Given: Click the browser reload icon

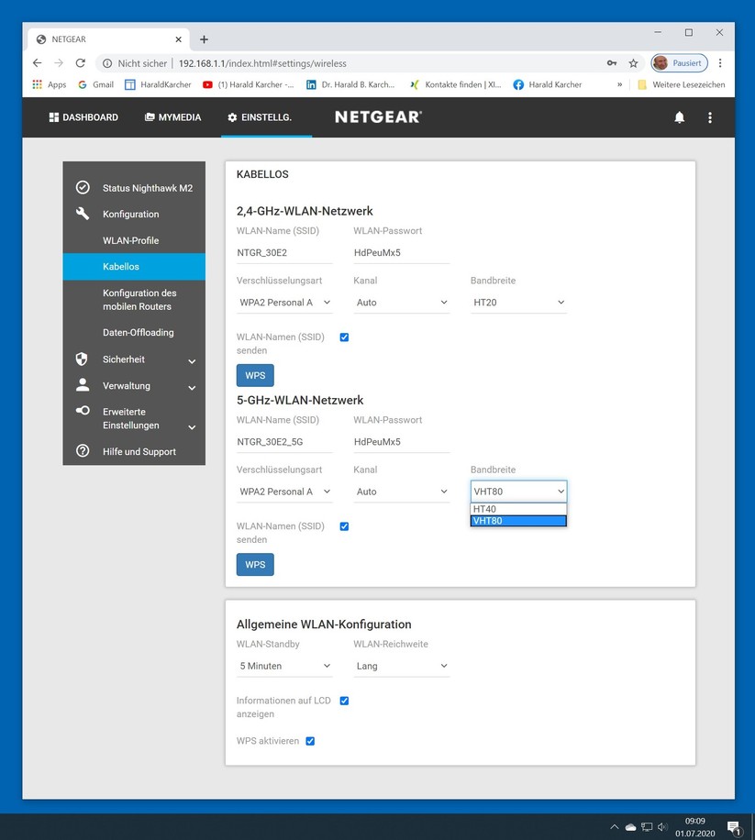Looking at the screenshot, I should [80, 63].
